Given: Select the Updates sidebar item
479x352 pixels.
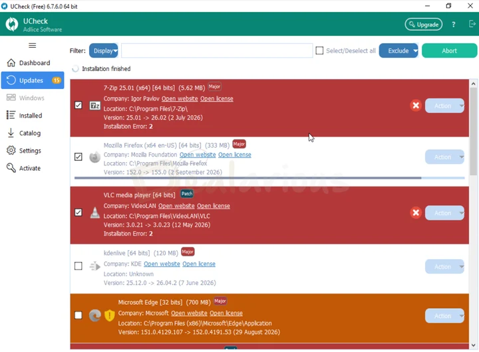Looking at the screenshot, I should click(x=33, y=80).
